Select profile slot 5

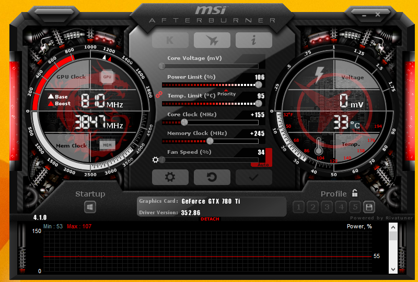click(x=355, y=207)
